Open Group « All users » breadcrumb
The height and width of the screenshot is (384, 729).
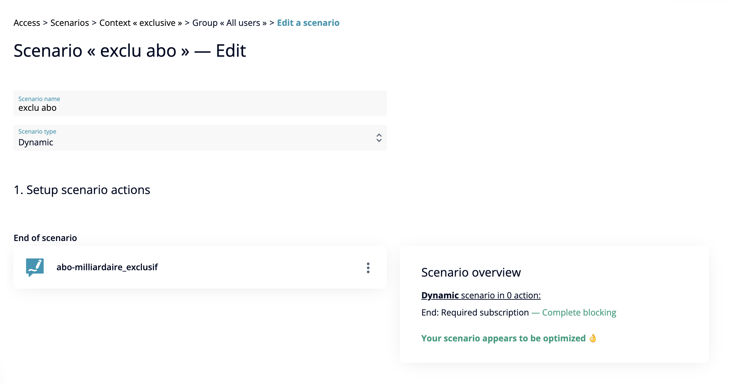(229, 23)
